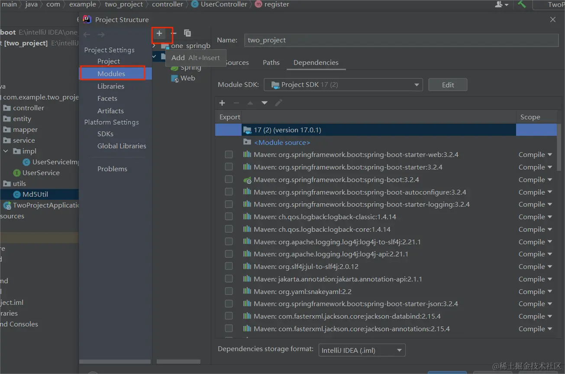
Task: Select Md5Util in the project tree
Action: [x=35, y=195]
